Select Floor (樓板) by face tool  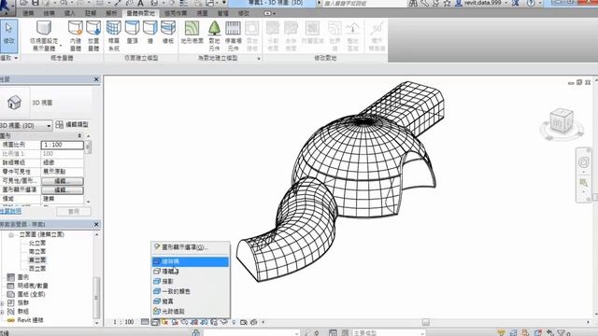168,33
